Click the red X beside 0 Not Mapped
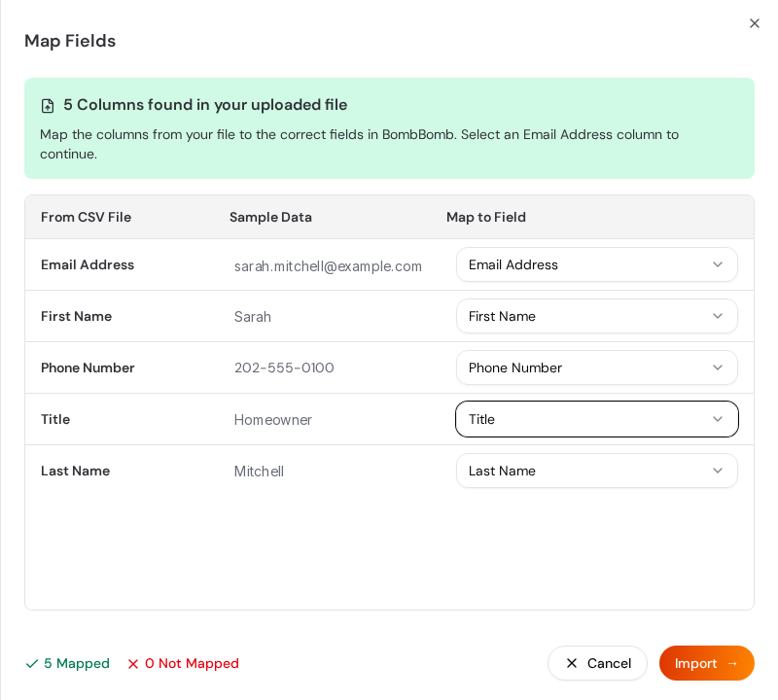 (x=133, y=664)
